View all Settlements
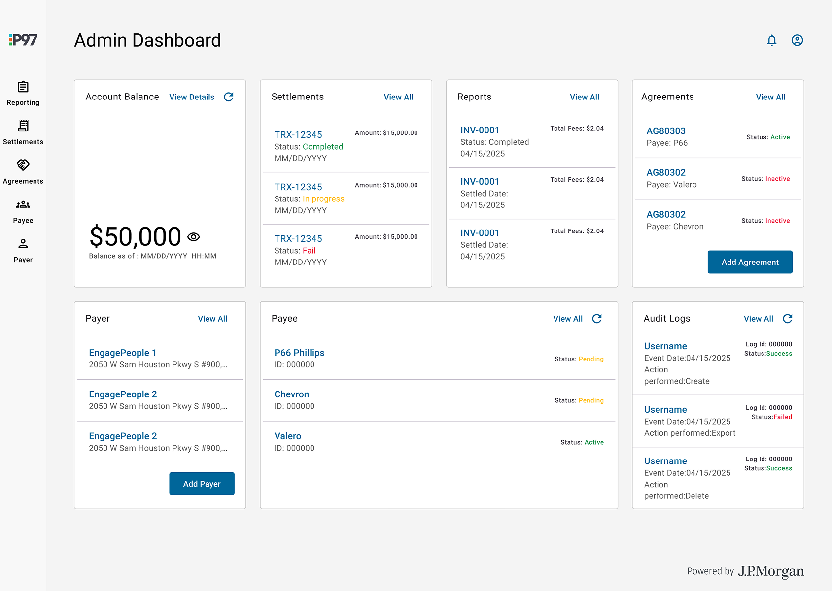 (x=398, y=97)
